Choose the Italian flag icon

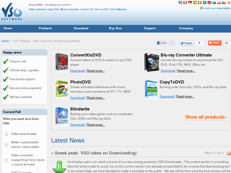pos(200,3)
